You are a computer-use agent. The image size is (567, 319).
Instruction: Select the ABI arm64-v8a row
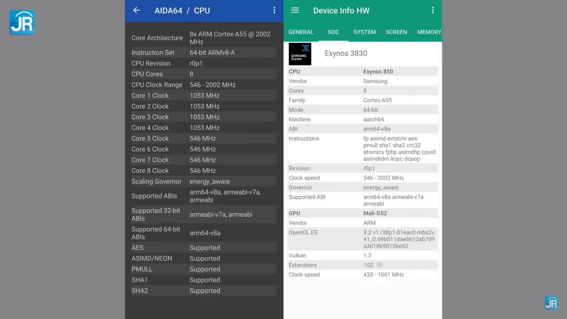(x=363, y=129)
